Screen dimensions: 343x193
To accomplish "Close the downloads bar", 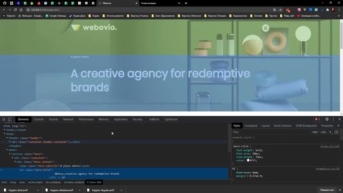I will coord(339,190).
